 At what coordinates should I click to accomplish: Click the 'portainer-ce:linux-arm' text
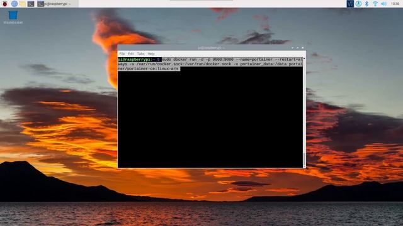(152, 68)
